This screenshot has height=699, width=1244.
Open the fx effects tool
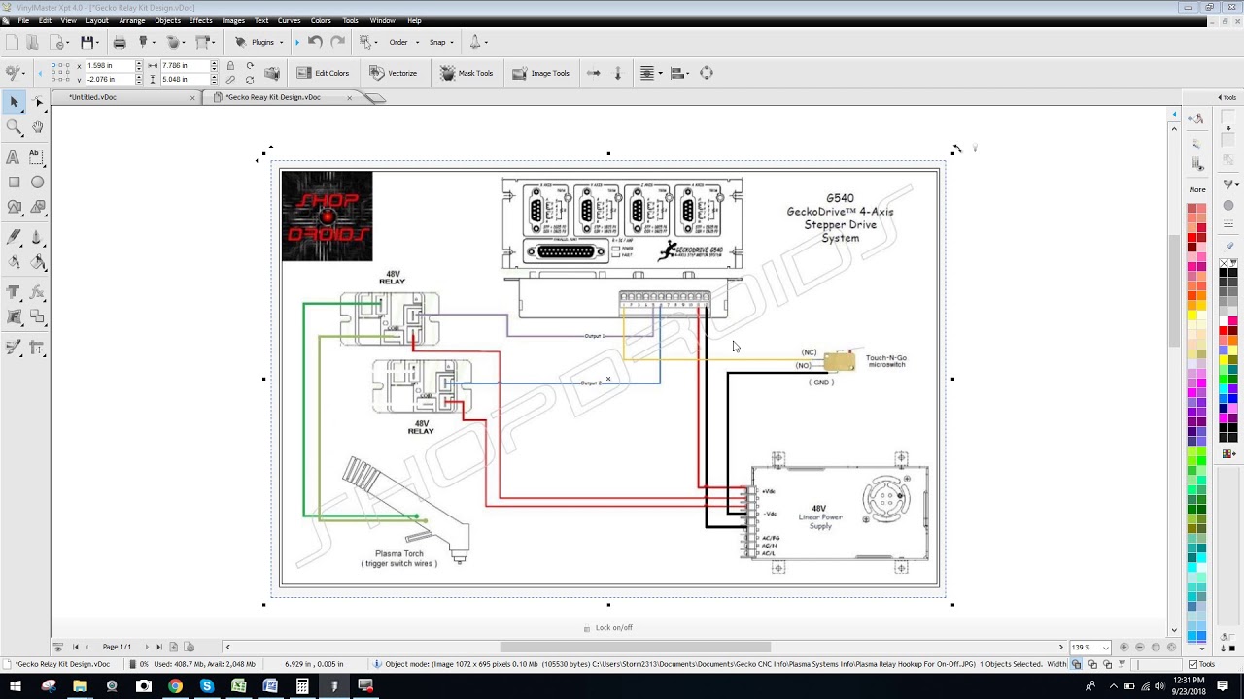(37, 291)
